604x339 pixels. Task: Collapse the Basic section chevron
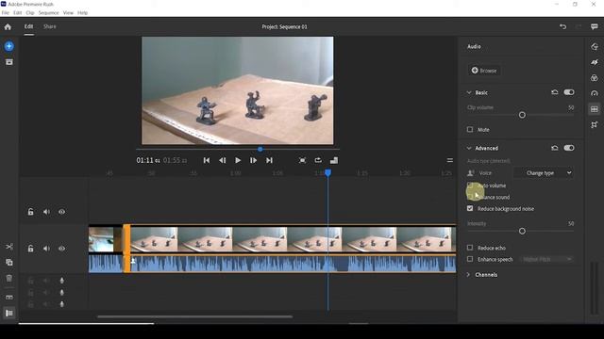(469, 92)
